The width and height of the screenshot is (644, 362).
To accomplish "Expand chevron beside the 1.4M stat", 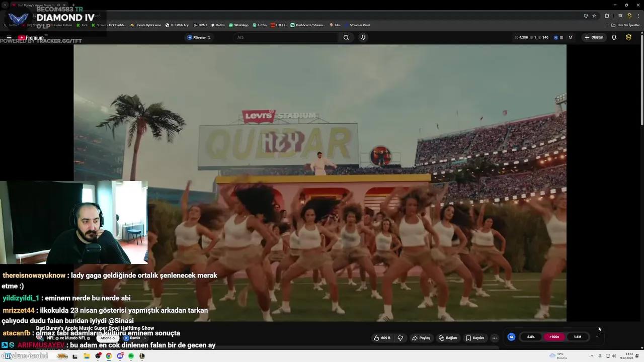I will point(597,337).
